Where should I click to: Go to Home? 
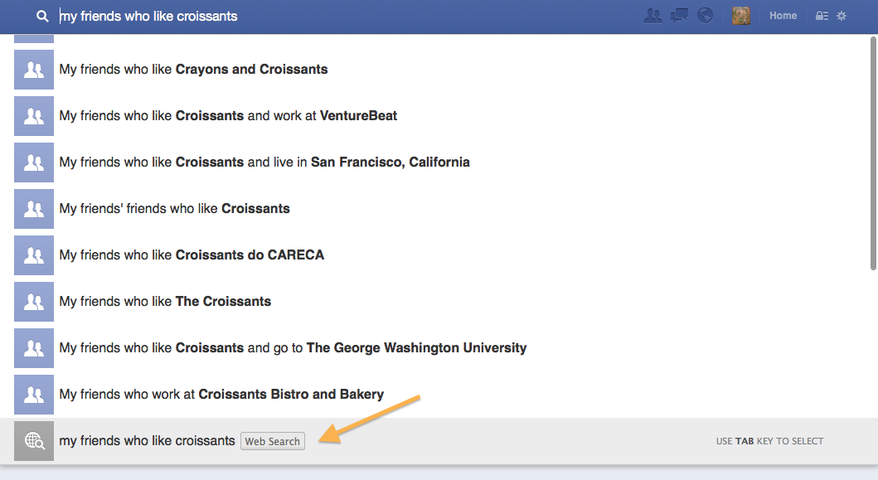[783, 16]
